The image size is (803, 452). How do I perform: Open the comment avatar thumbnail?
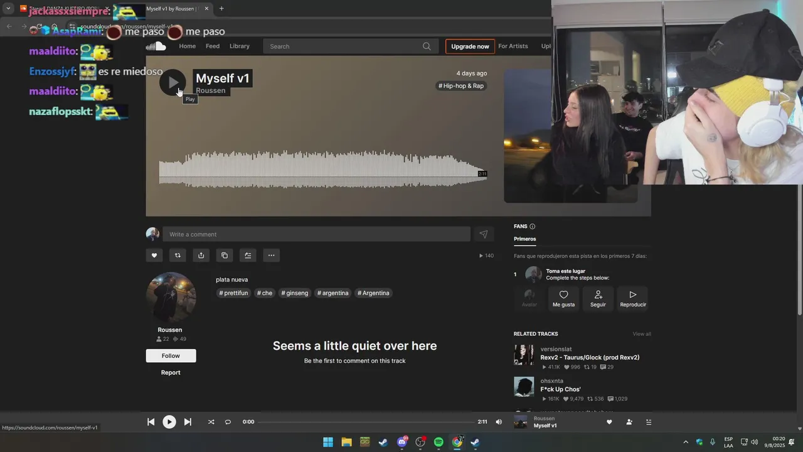[x=152, y=234]
